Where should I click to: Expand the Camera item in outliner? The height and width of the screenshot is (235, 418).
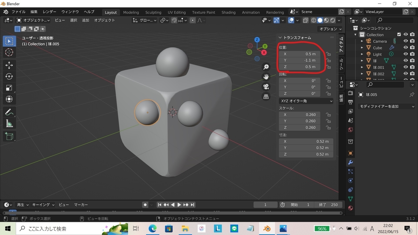point(362,41)
